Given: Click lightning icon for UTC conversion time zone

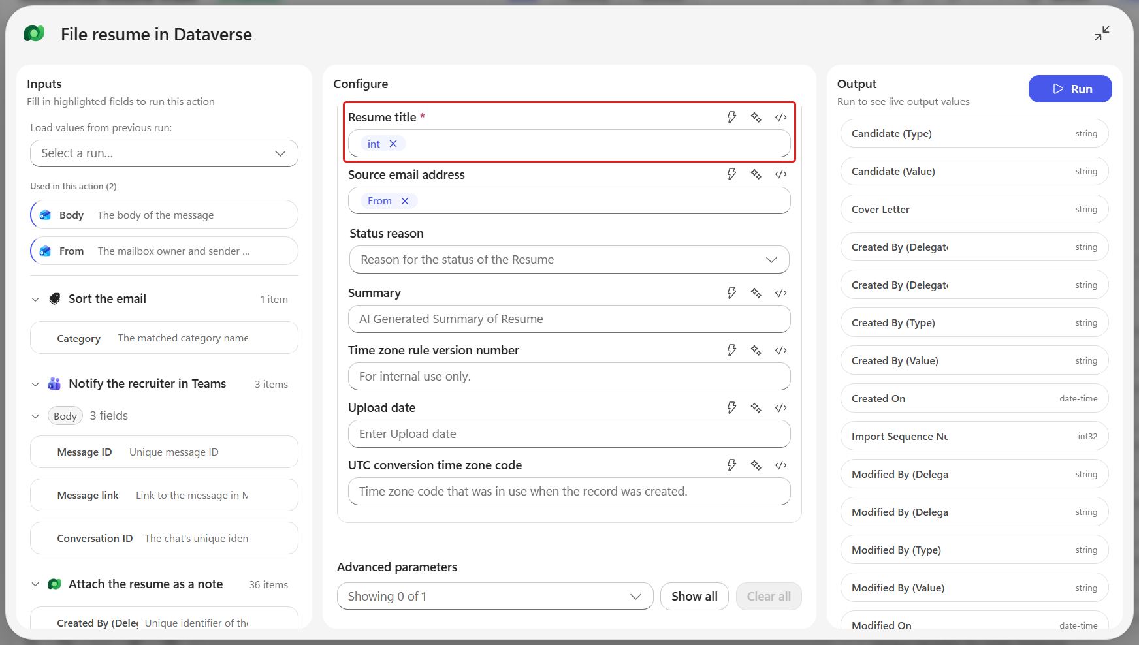Looking at the screenshot, I should coord(731,465).
